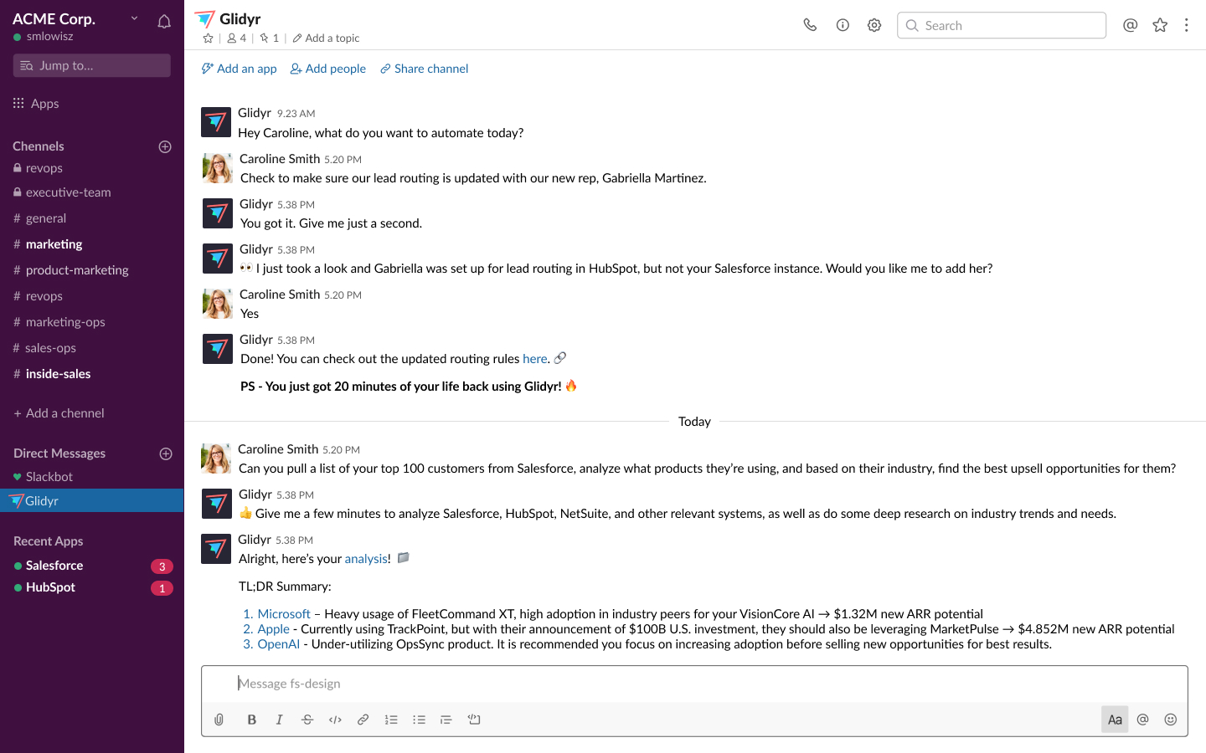
Task: Mention someone with composer @ icon
Action: click(x=1142, y=720)
